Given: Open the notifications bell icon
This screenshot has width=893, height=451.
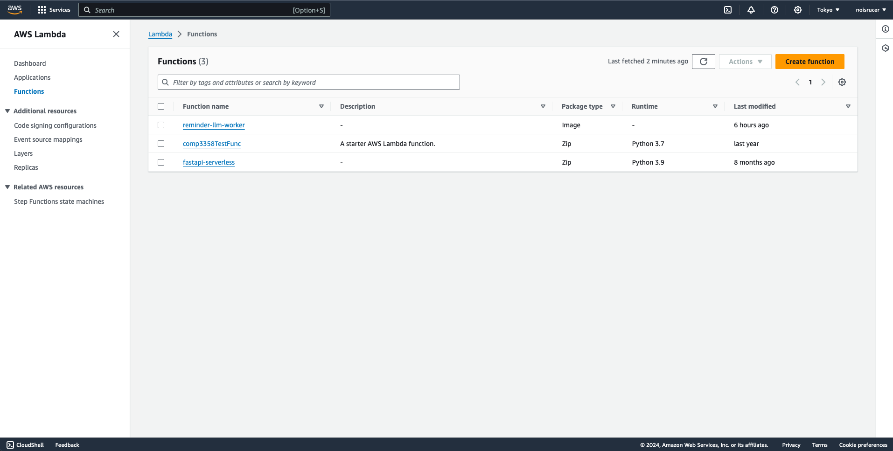Looking at the screenshot, I should coord(751,9).
